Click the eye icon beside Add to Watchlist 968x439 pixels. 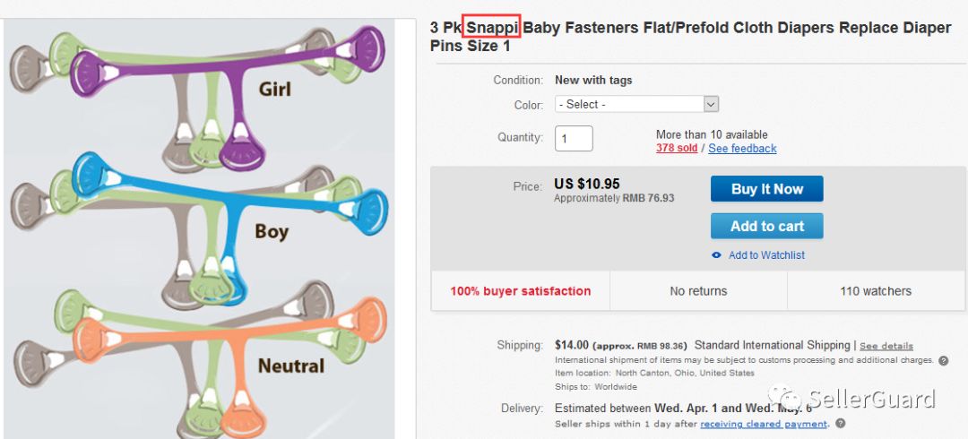(716, 255)
